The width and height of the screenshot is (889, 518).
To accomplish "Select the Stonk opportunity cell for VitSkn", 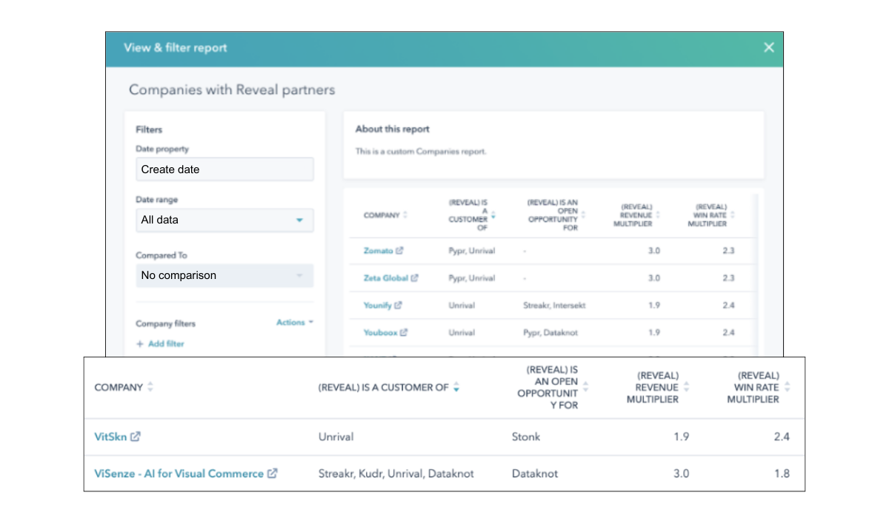I will click(x=526, y=437).
